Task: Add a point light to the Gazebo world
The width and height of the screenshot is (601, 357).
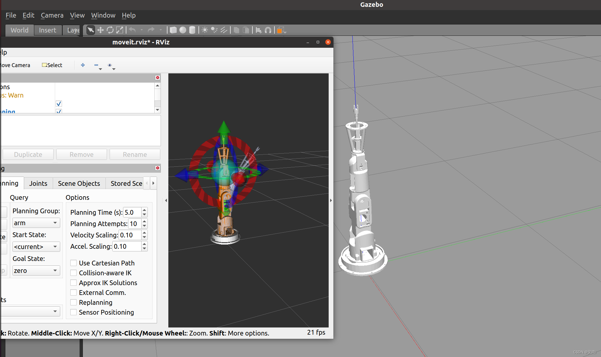Action: (x=204, y=30)
